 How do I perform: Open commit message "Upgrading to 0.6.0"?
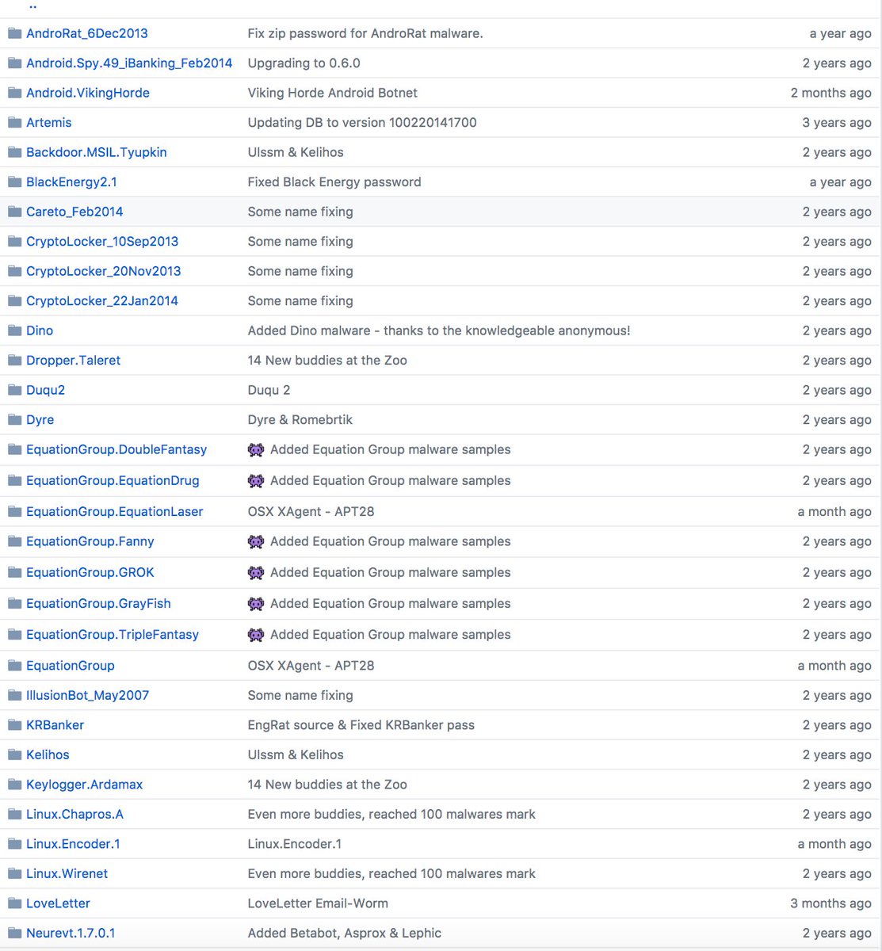(304, 63)
